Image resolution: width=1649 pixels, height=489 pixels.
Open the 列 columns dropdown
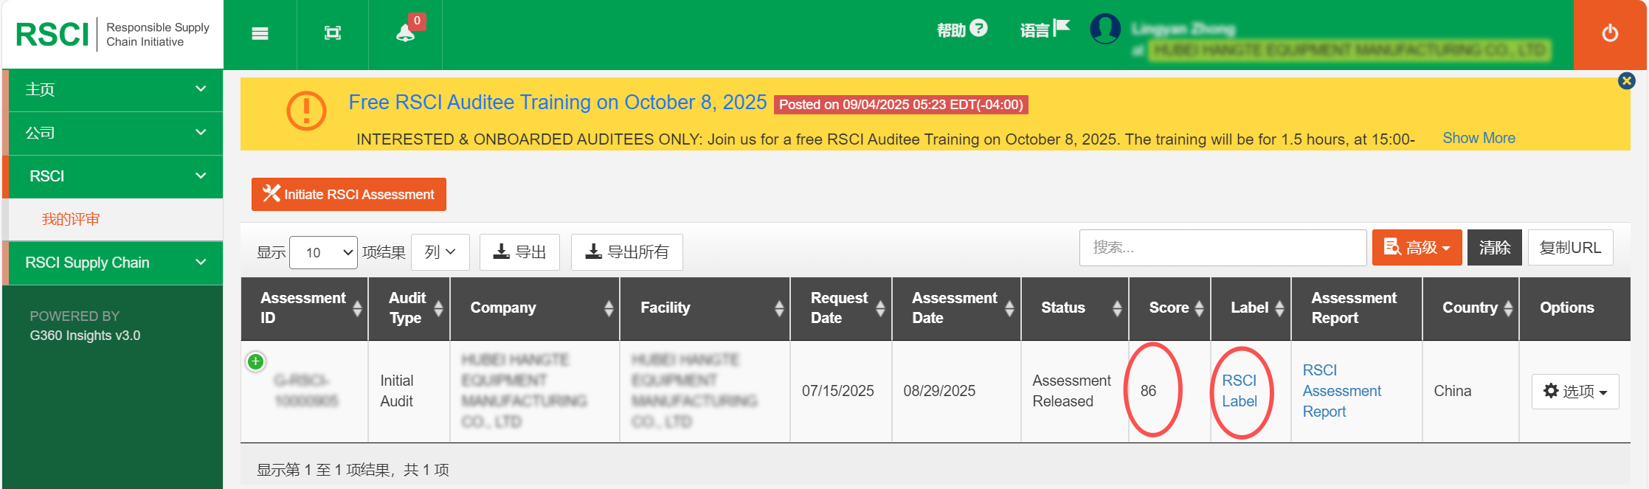(440, 252)
